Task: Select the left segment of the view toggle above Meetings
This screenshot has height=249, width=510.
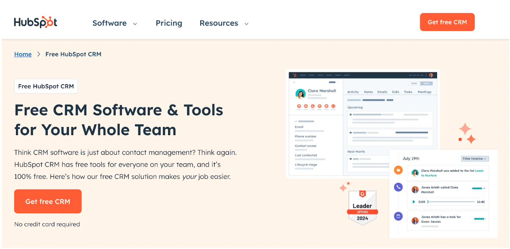Action: [414, 84]
